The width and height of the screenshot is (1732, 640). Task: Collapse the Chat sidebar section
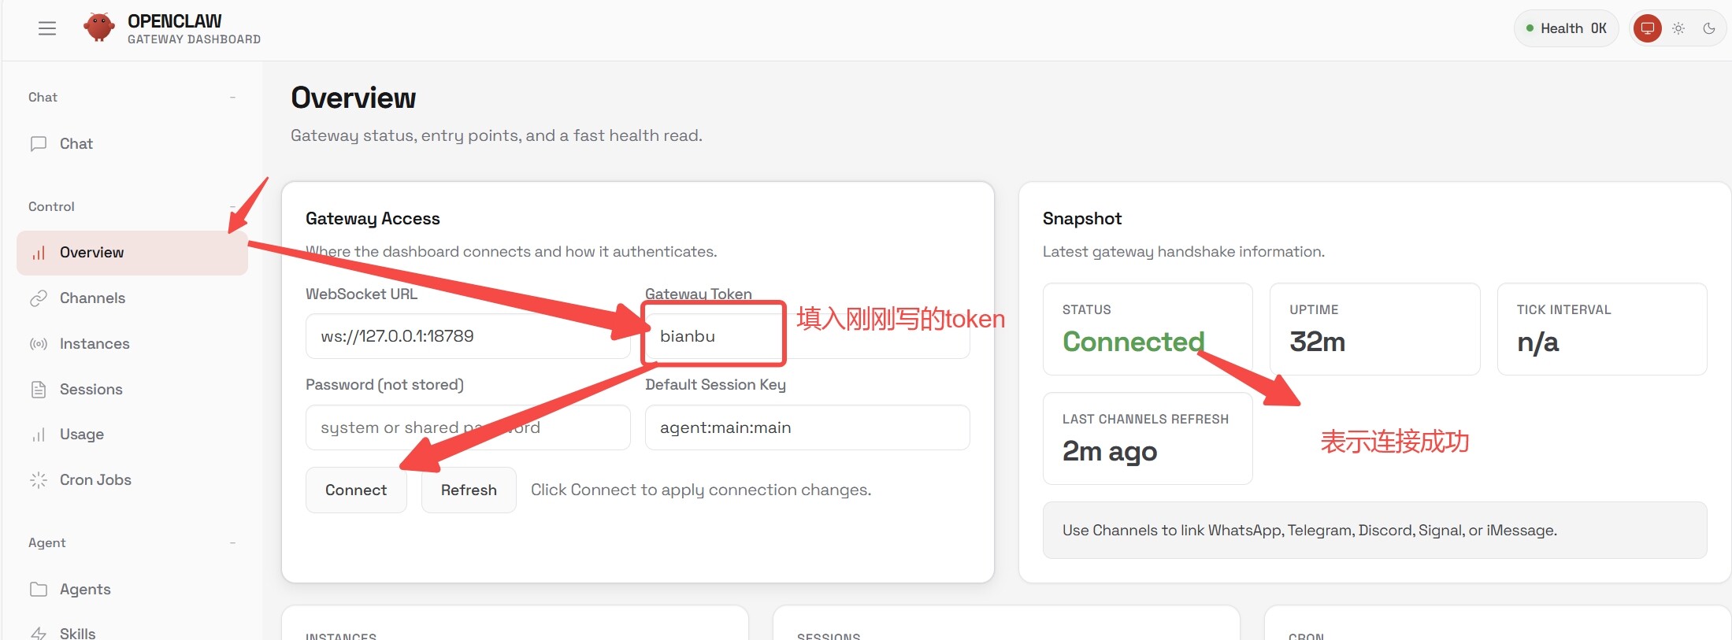(x=232, y=98)
